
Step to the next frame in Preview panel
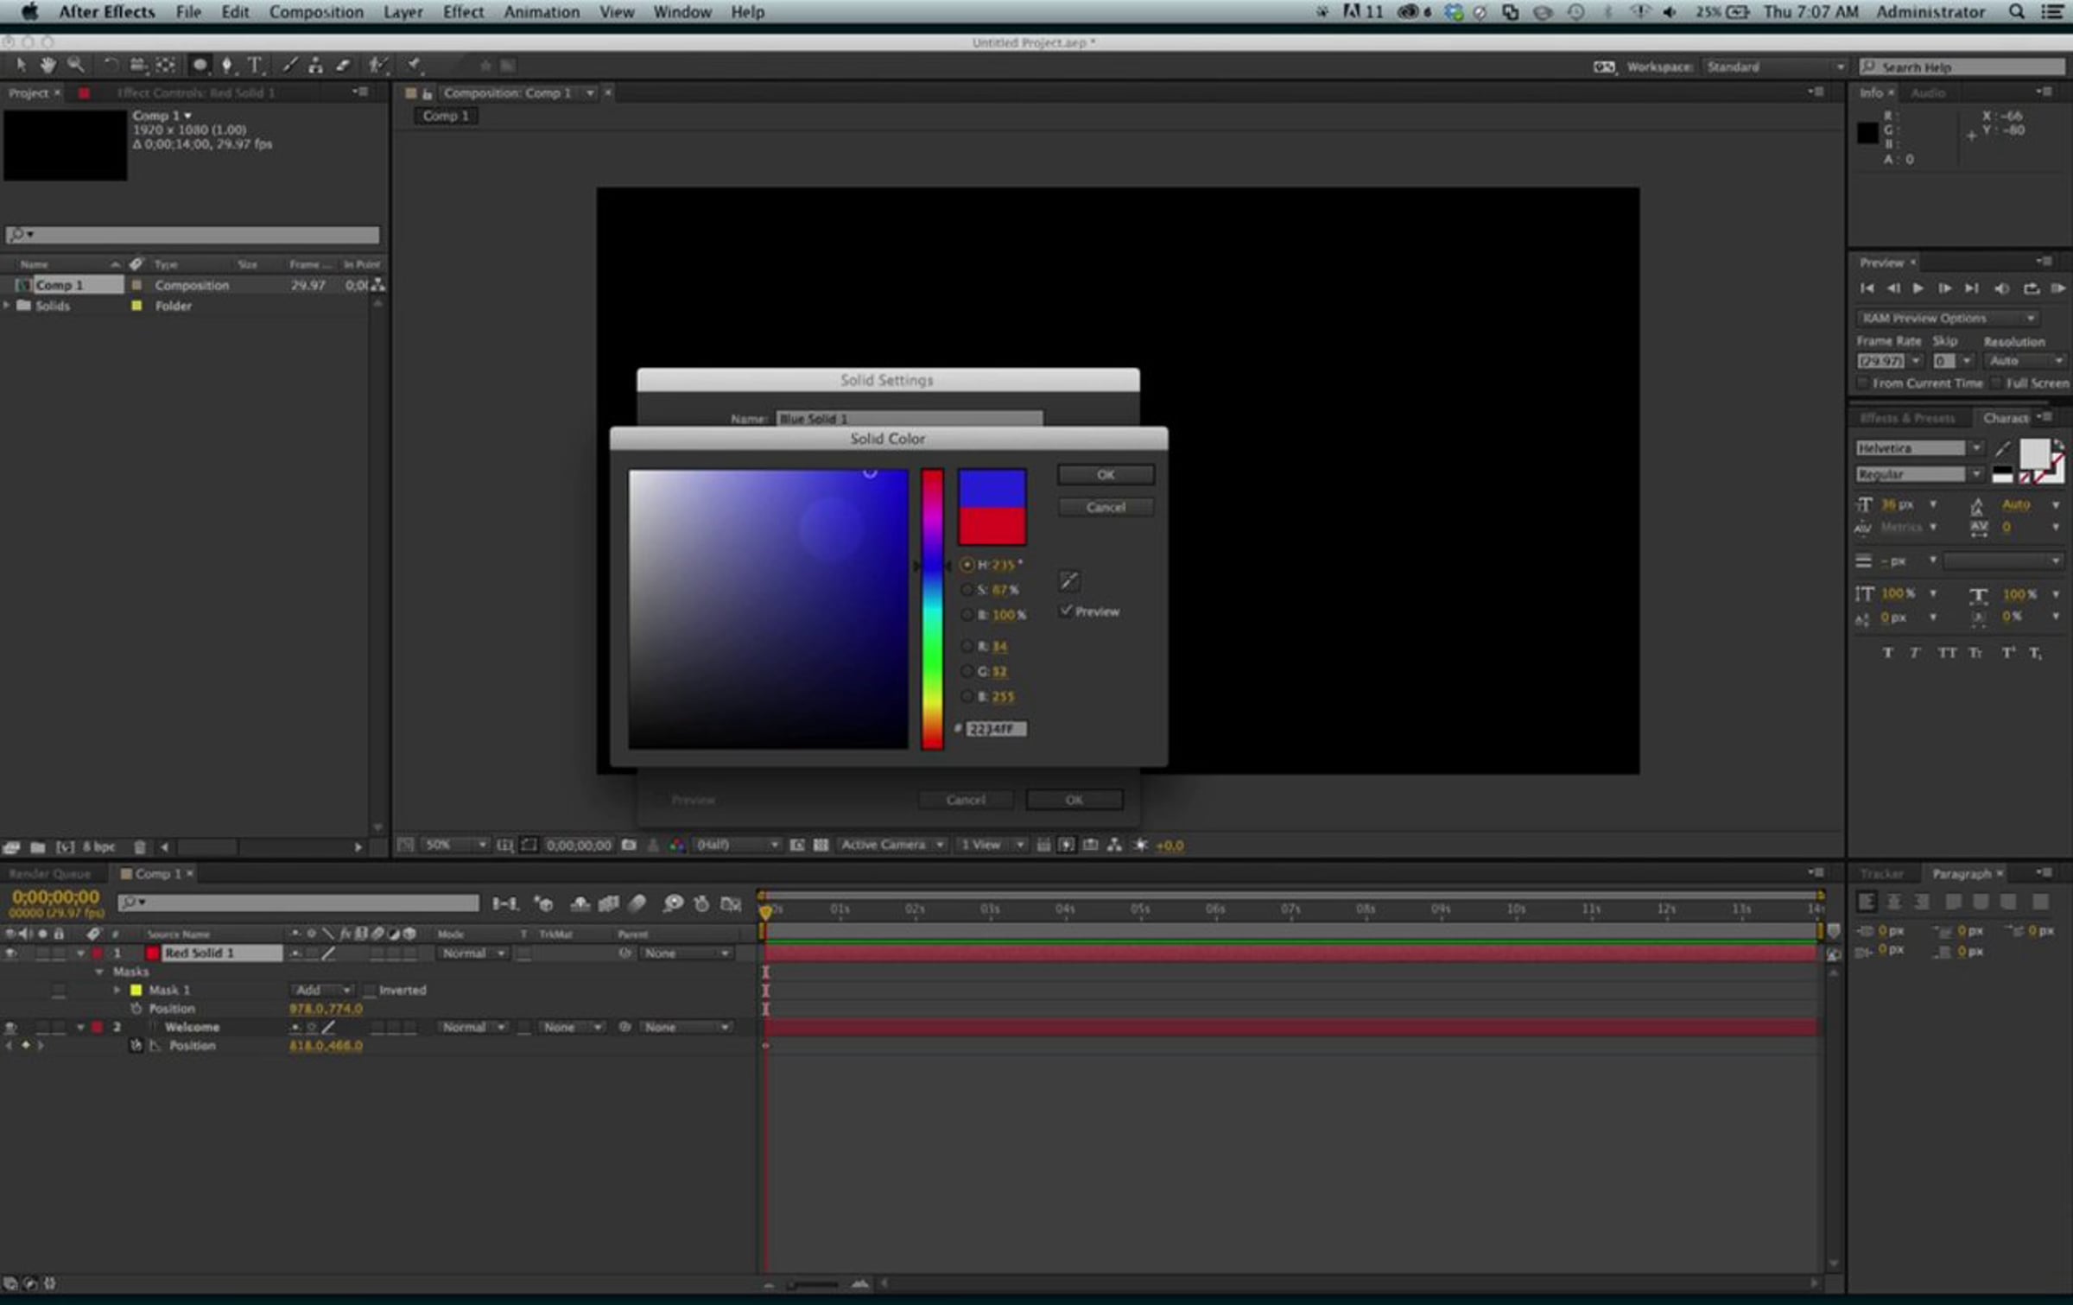1944,288
